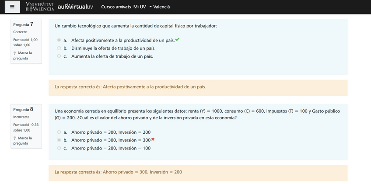Image resolution: width=371 pixels, height=184 pixels.
Task: Click the Correcte status of question 7
Action: click(x=20, y=32)
